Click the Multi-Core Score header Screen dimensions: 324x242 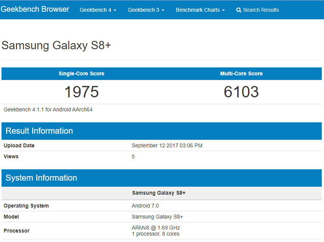pos(241,73)
